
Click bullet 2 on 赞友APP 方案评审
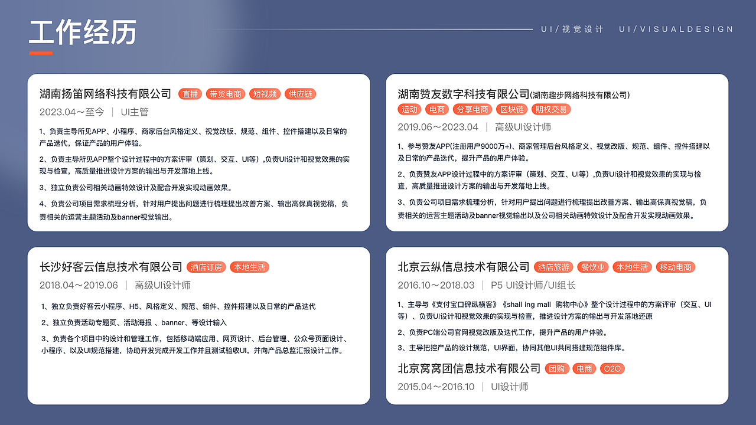click(x=549, y=180)
